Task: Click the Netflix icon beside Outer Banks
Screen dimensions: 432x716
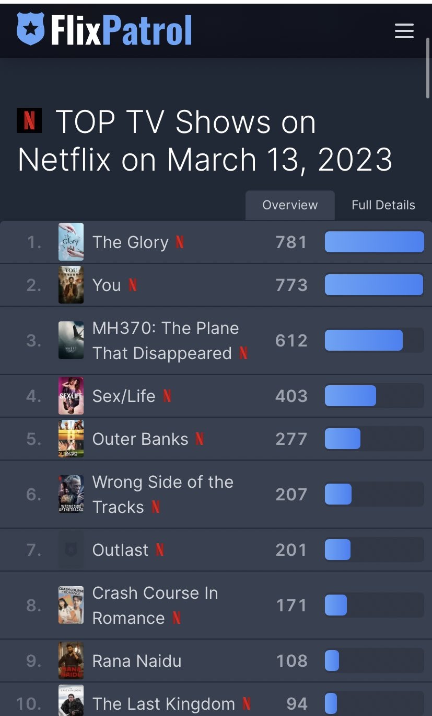Action: [200, 439]
